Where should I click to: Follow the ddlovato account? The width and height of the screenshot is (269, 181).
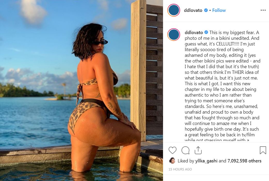(x=219, y=10)
